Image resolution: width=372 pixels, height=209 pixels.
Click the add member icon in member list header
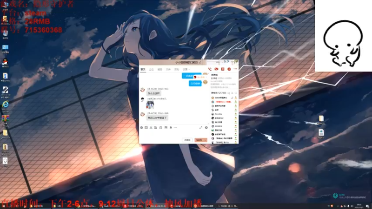click(x=232, y=93)
